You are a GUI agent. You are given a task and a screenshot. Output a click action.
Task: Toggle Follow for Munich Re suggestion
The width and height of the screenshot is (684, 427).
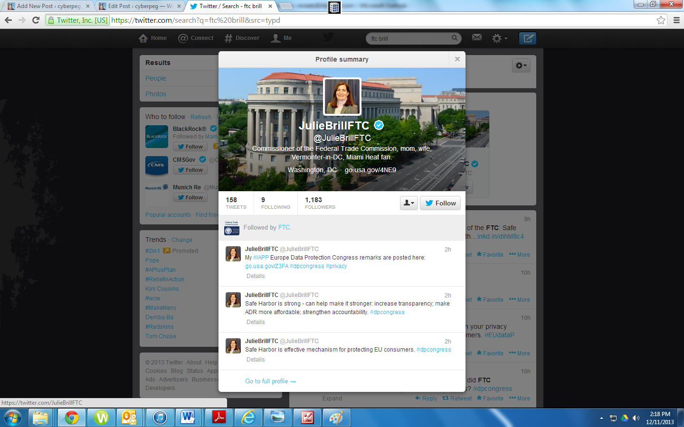[x=190, y=197]
